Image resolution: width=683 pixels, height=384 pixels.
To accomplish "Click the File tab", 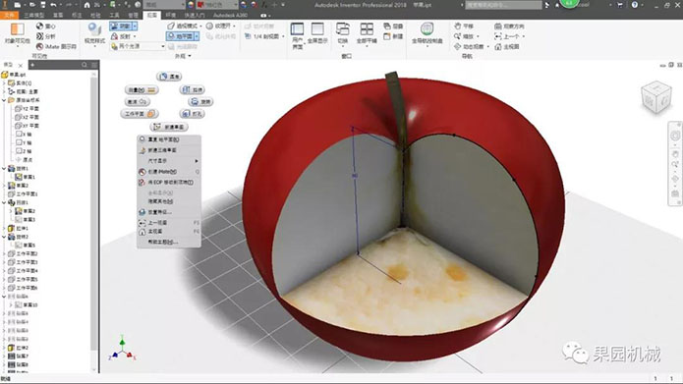I will (x=9, y=15).
